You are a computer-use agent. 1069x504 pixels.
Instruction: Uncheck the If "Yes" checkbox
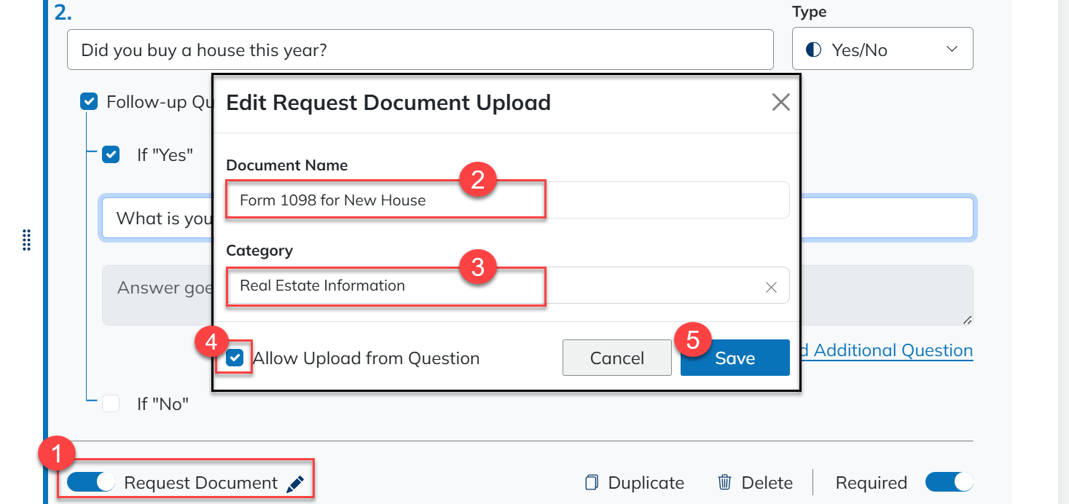111,154
